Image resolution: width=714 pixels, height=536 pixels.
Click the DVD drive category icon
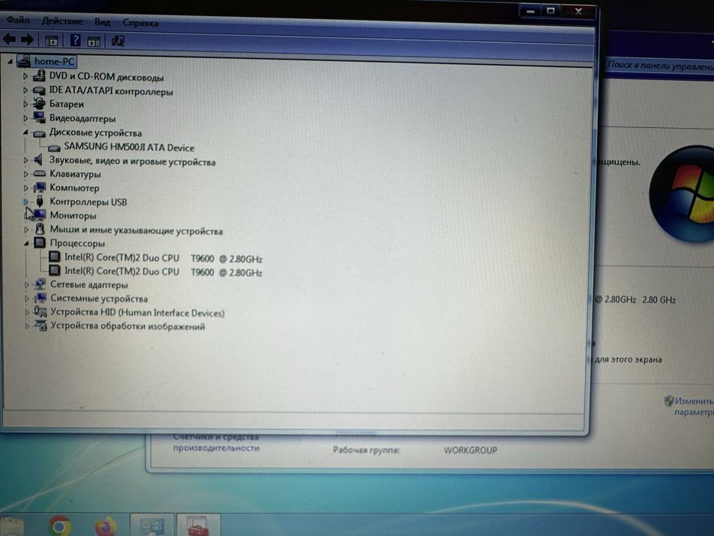39,76
